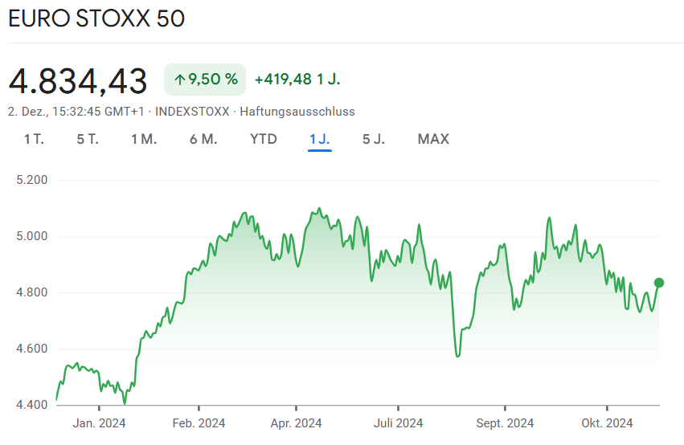The height and width of the screenshot is (445, 684).
Task: Click the Okt. 2024 x-axis label
Action: click(607, 423)
